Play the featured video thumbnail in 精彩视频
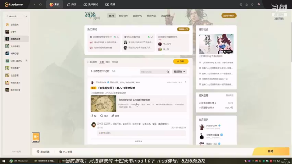Viewport: 292px width, 164px height. (x=216, y=44)
